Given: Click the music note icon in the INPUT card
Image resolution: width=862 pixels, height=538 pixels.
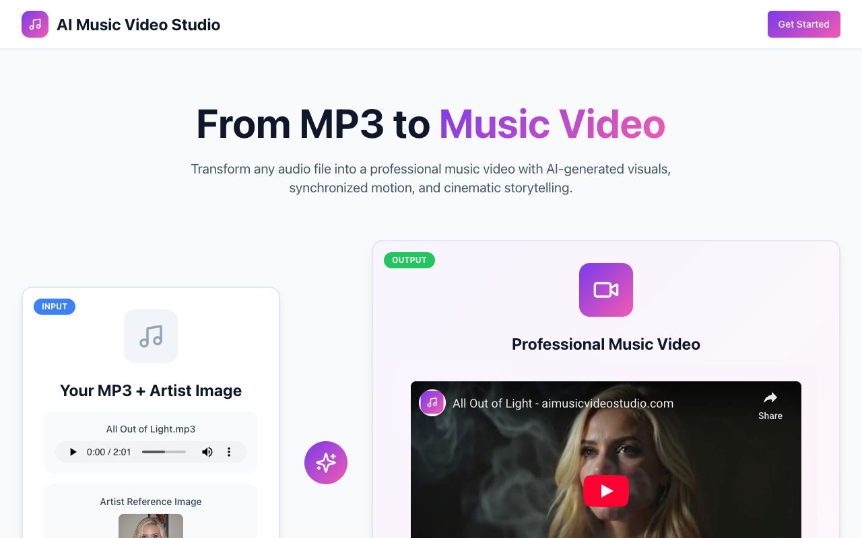Looking at the screenshot, I should (x=151, y=336).
